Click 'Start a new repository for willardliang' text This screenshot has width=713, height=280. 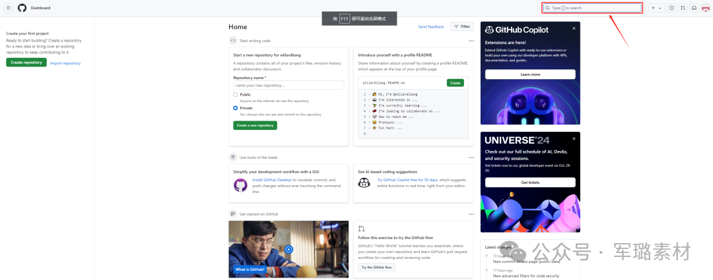pyautogui.click(x=268, y=55)
